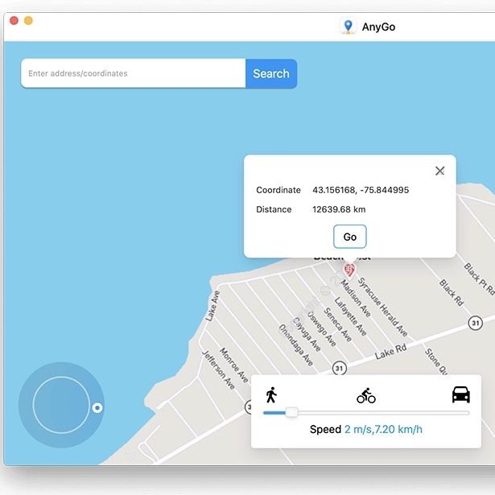The height and width of the screenshot is (495, 495).
Task: Click the joystick center circle
Action: (61, 405)
